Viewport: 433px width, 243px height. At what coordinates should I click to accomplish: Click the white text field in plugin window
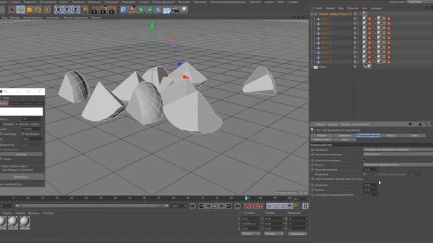click(21, 111)
